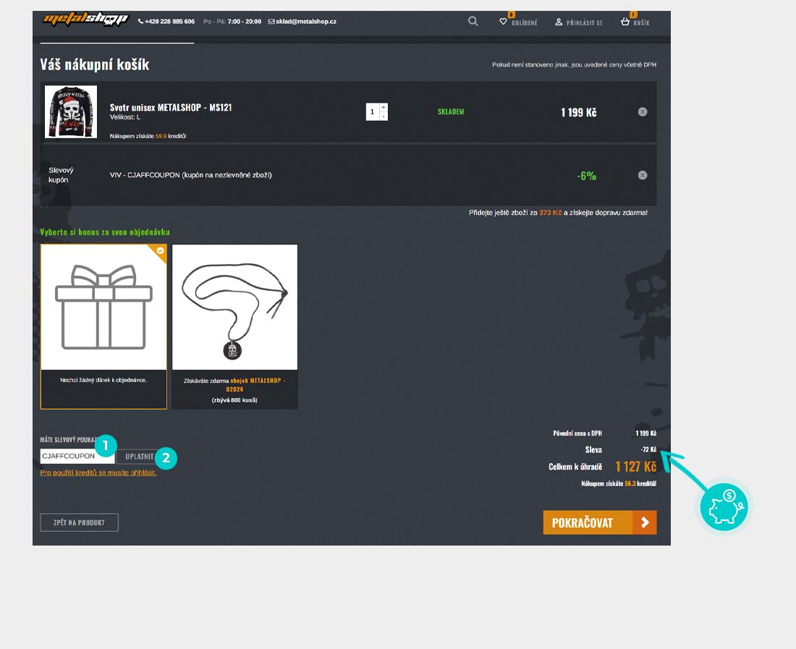Open the Košík cart icon

(x=625, y=22)
